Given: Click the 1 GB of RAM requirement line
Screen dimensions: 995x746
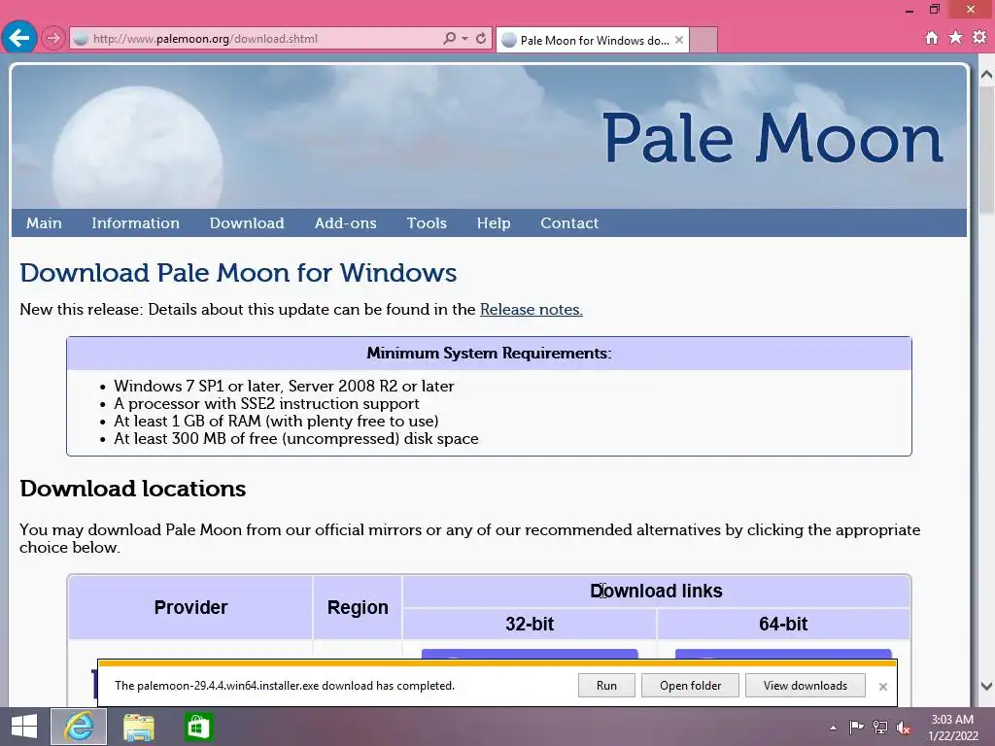Looking at the screenshot, I should 276,422.
